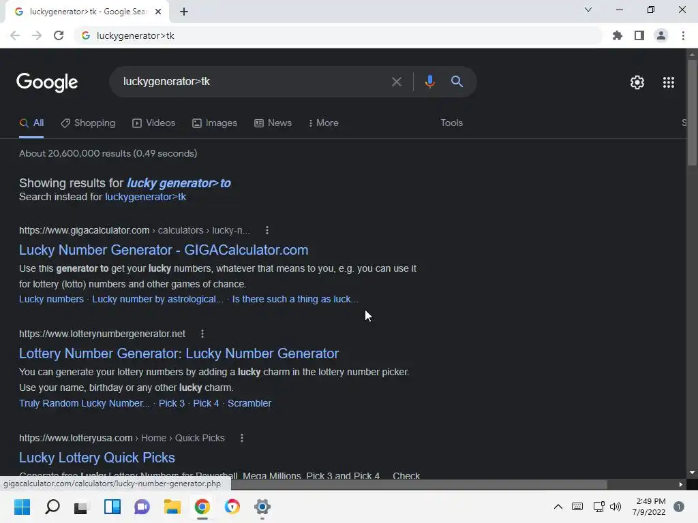Click the volume speaker tray icon
The height and width of the screenshot is (523, 698).
point(616,507)
